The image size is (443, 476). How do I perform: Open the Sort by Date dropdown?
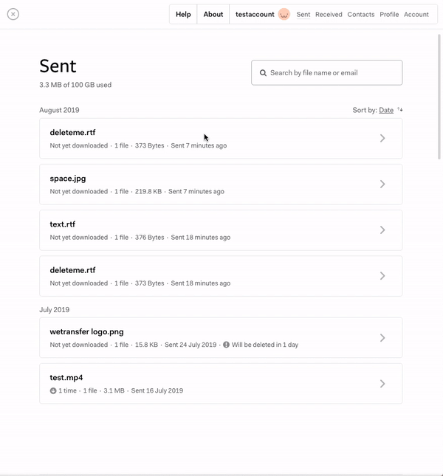pyautogui.click(x=386, y=110)
